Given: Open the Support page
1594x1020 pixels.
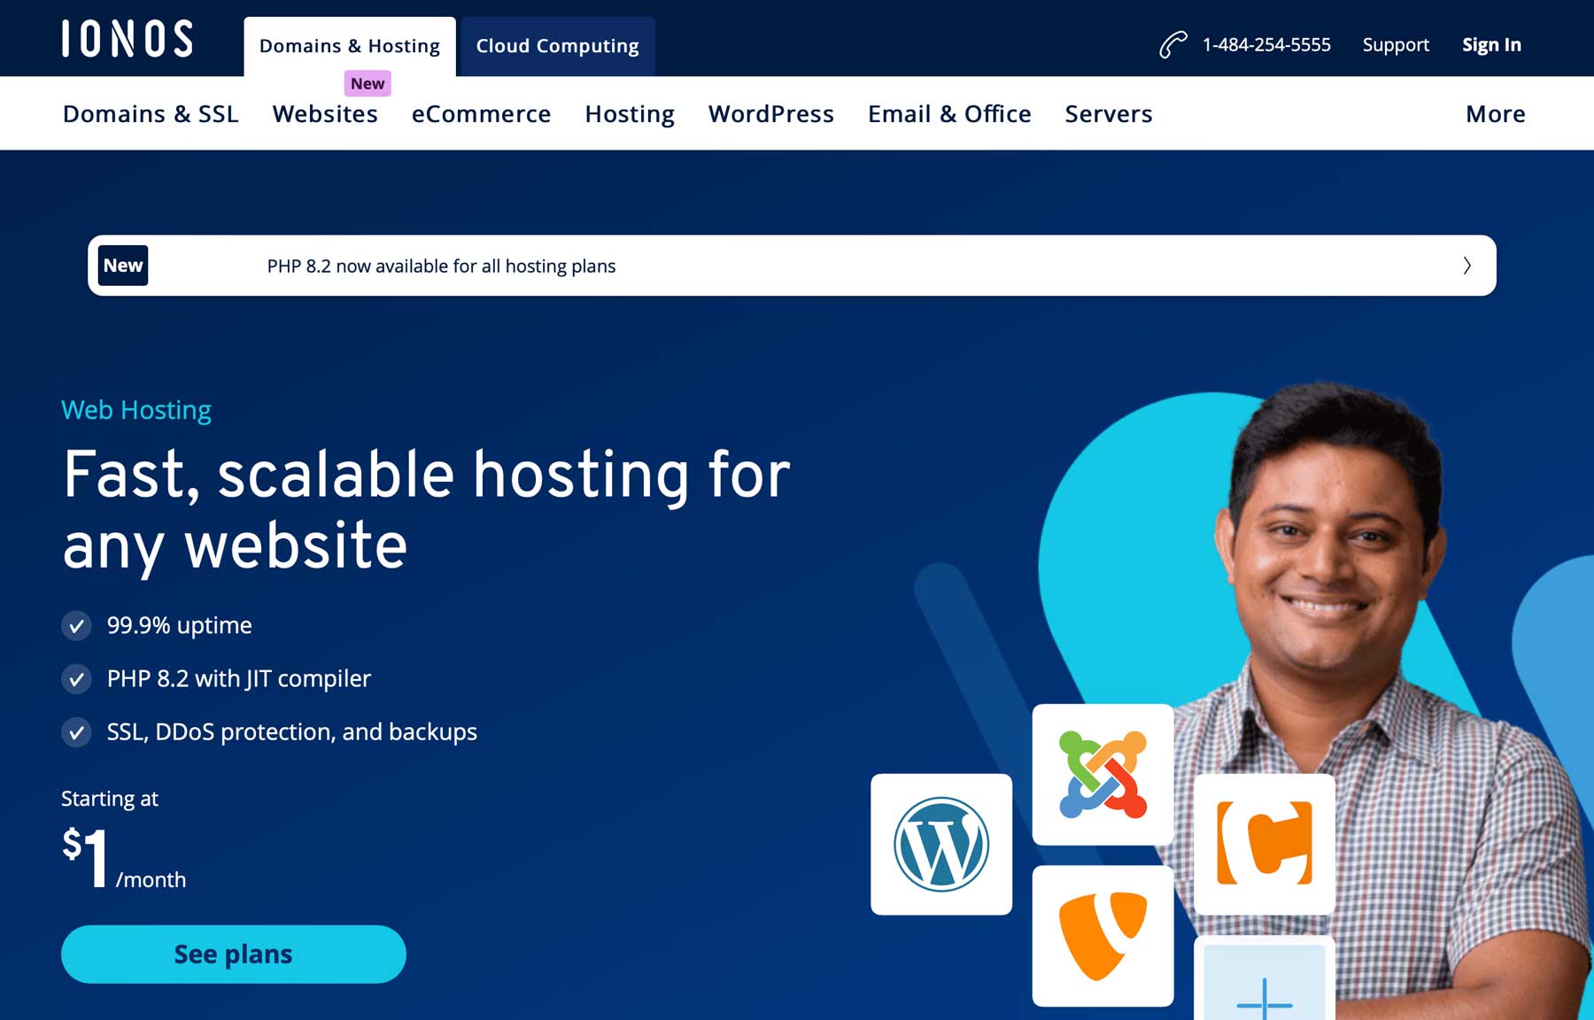Looking at the screenshot, I should point(1396,44).
